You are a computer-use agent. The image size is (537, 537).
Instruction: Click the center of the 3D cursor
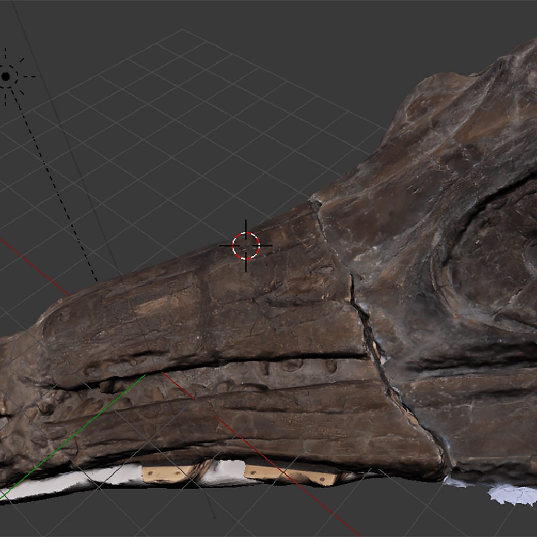pyautogui.click(x=246, y=246)
